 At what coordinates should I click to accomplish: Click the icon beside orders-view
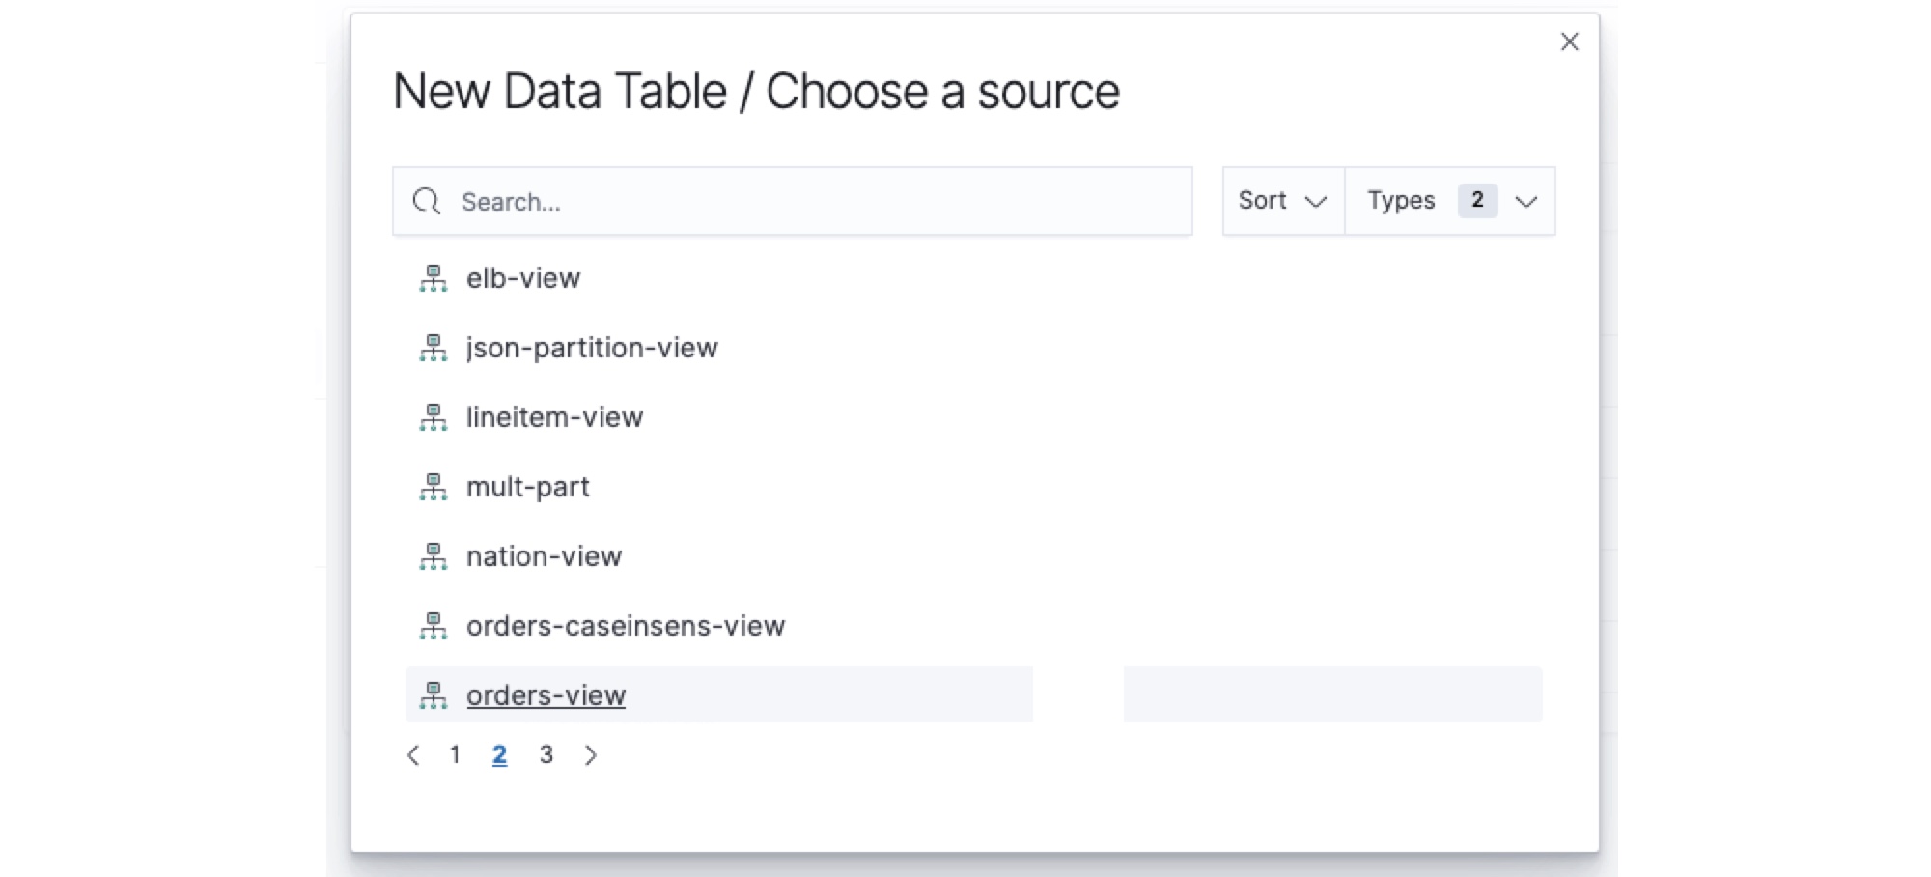pyautogui.click(x=434, y=696)
